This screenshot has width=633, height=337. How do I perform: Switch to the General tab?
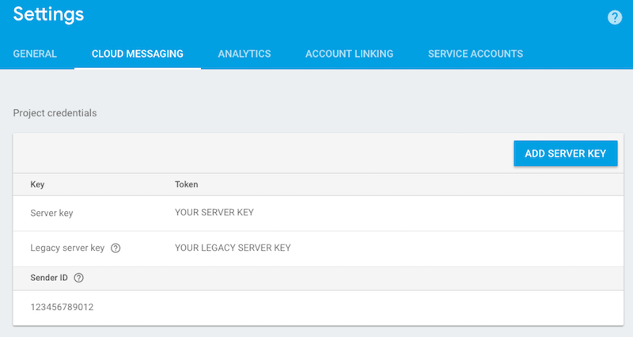click(35, 54)
